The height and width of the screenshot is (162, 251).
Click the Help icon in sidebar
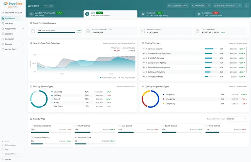(x=3, y=149)
